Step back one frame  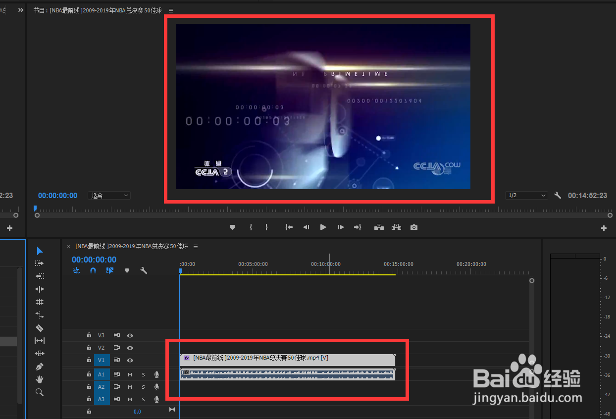(x=306, y=227)
